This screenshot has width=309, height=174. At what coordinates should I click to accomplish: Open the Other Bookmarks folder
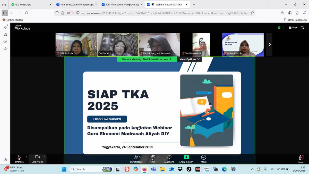click(295, 20)
